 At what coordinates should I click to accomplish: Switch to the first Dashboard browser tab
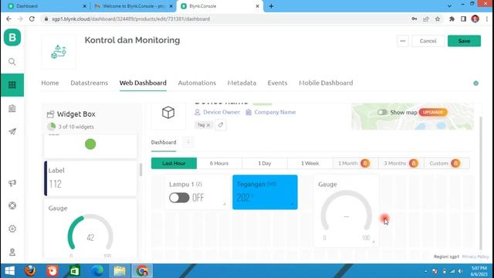(x=46, y=6)
